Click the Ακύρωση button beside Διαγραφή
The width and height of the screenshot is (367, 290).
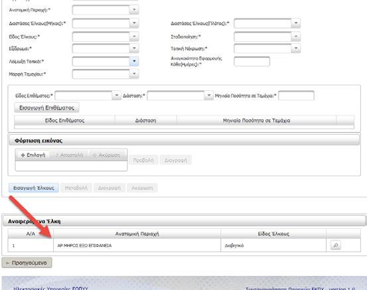click(142, 188)
